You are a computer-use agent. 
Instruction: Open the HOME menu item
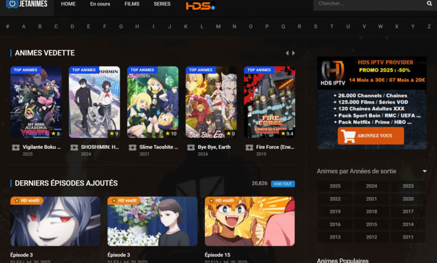(68, 4)
